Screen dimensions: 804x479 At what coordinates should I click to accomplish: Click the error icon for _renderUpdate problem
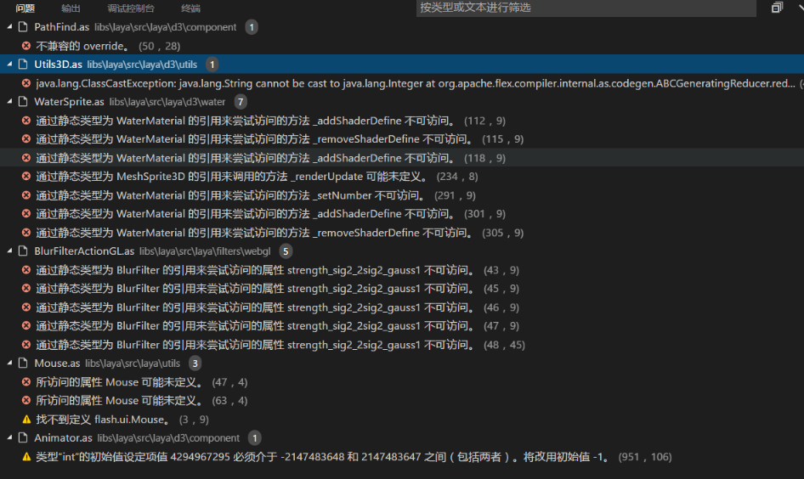click(25, 177)
